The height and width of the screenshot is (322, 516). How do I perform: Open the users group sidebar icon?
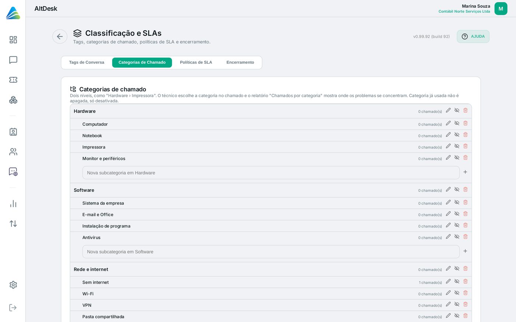[x=13, y=152]
